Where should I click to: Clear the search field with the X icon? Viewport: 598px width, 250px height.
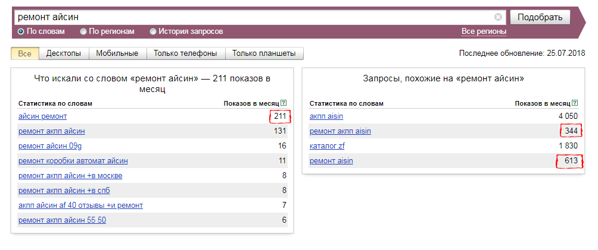[498, 17]
